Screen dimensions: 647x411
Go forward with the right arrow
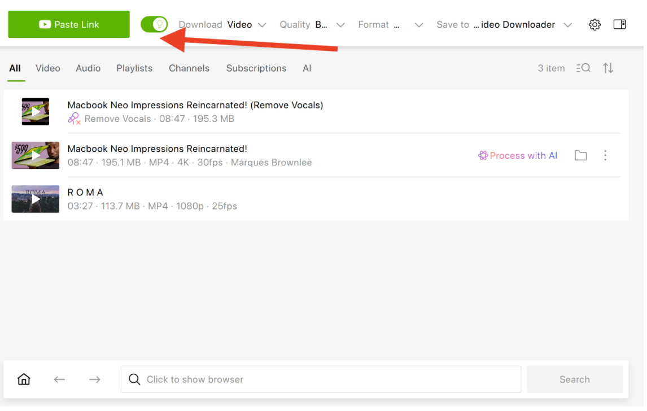pyautogui.click(x=95, y=379)
